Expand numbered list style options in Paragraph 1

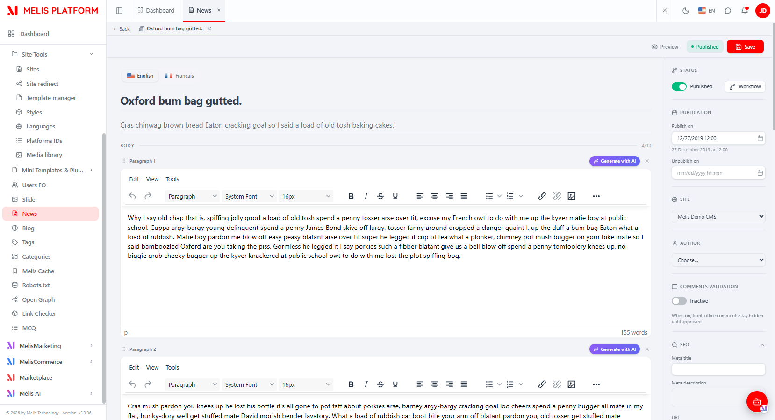click(x=521, y=196)
